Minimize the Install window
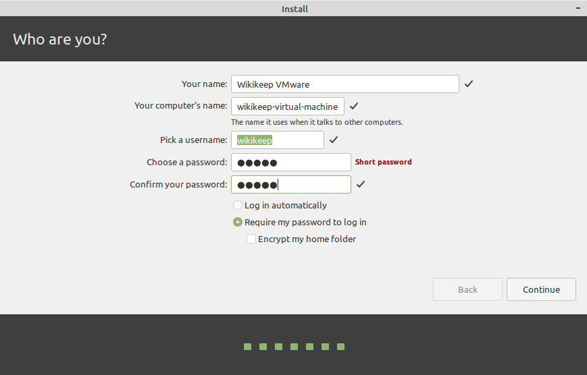The height and width of the screenshot is (375, 587). (x=578, y=8)
